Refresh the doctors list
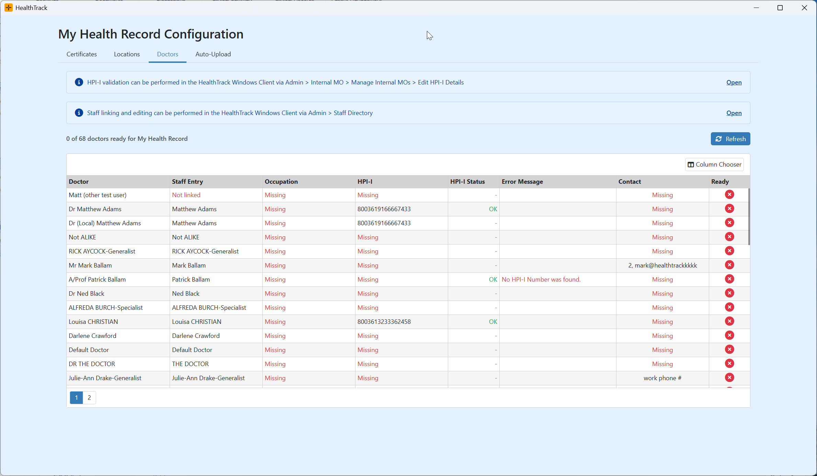This screenshot has width=817, height=476. point(730,139)
